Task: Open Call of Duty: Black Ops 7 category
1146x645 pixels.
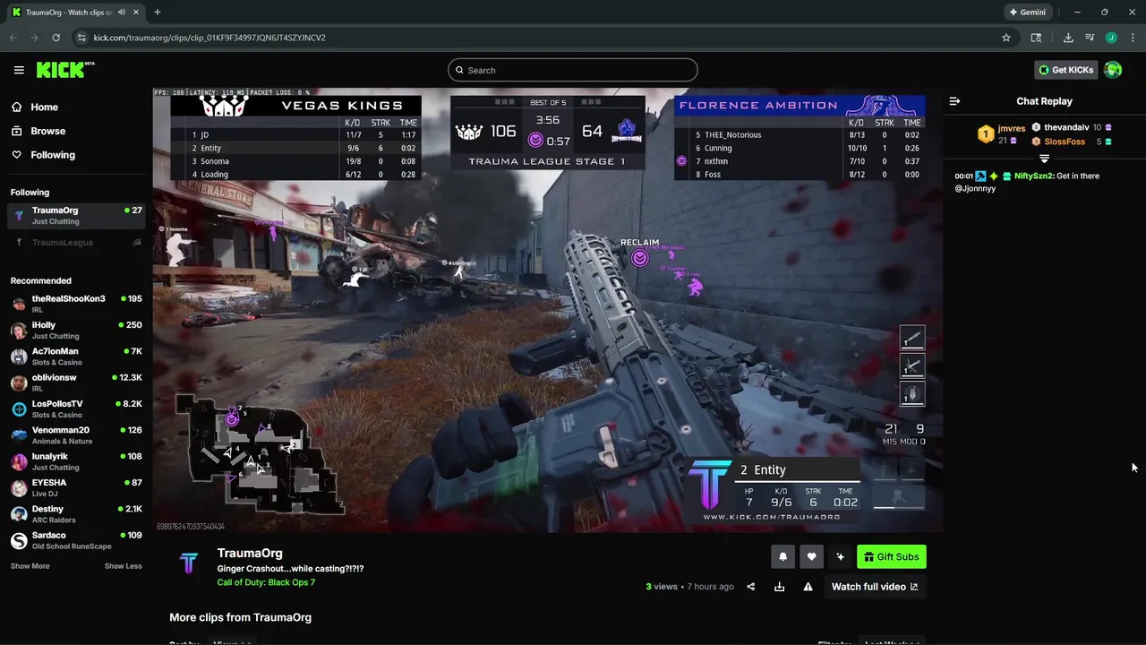Action: 266,582
